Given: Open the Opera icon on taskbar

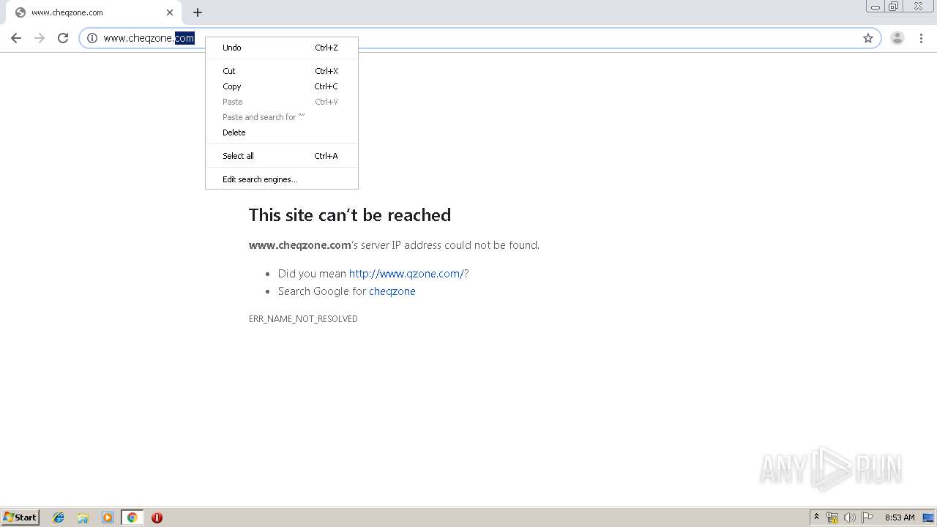Looking at the screenshot, I should click(157, 517).
